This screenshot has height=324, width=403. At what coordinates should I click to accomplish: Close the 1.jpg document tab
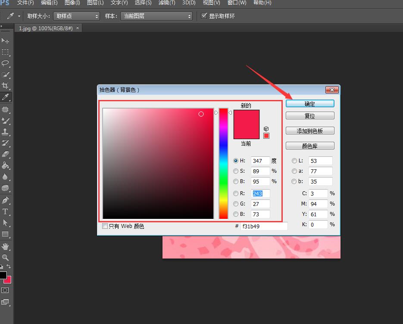[x=78, y=28]
